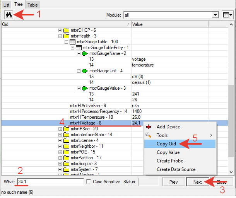The height and width of the screenshot is (198, 236).
Task: Select Copy Oid from context menu
Action: tap(166, 144)
